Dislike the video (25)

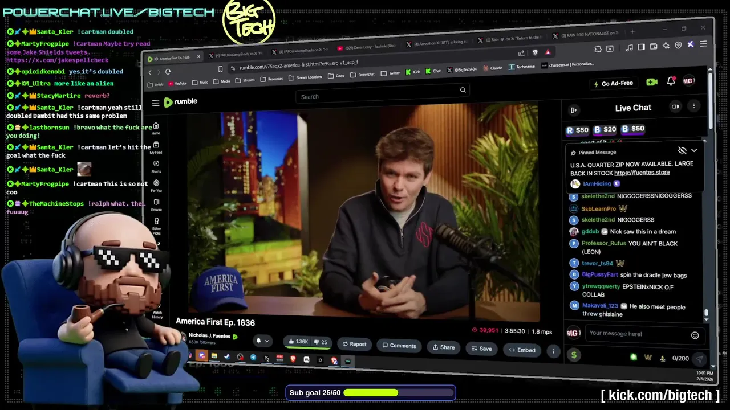pyautogui.click(x=322, y=342)
